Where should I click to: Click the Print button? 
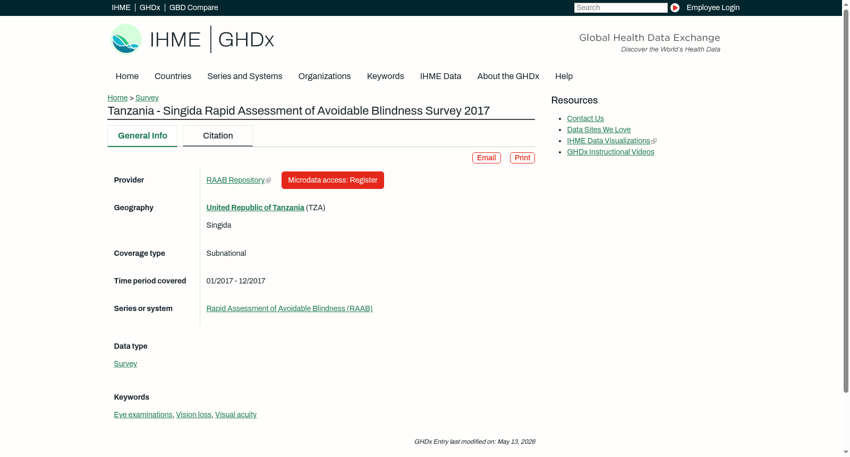522,158
